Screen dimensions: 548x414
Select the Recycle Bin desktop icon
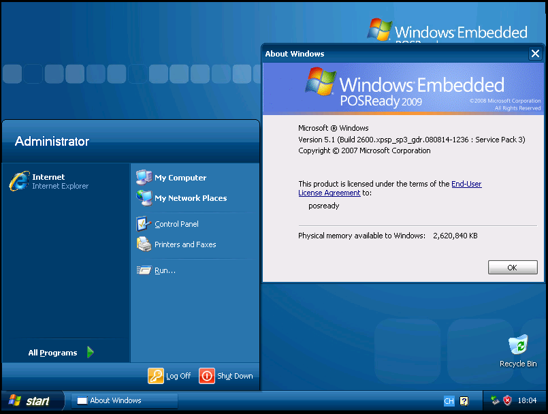click(x=518, y=351)
